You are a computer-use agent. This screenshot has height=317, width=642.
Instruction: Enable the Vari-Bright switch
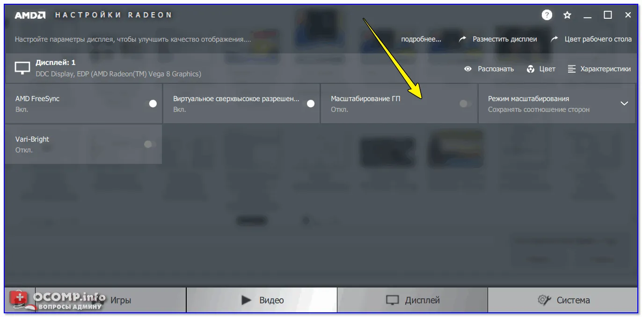150,144
